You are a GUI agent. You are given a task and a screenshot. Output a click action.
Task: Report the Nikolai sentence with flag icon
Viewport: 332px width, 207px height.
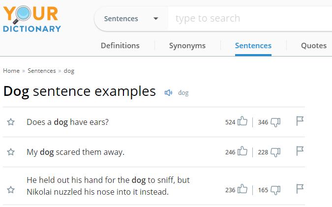tap(300, 189)
